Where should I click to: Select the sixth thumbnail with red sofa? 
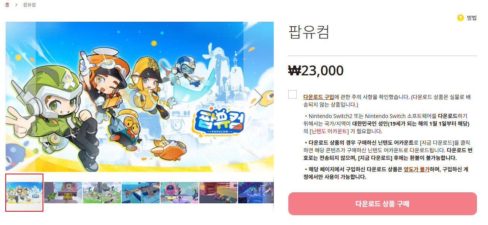coord(218,193)
